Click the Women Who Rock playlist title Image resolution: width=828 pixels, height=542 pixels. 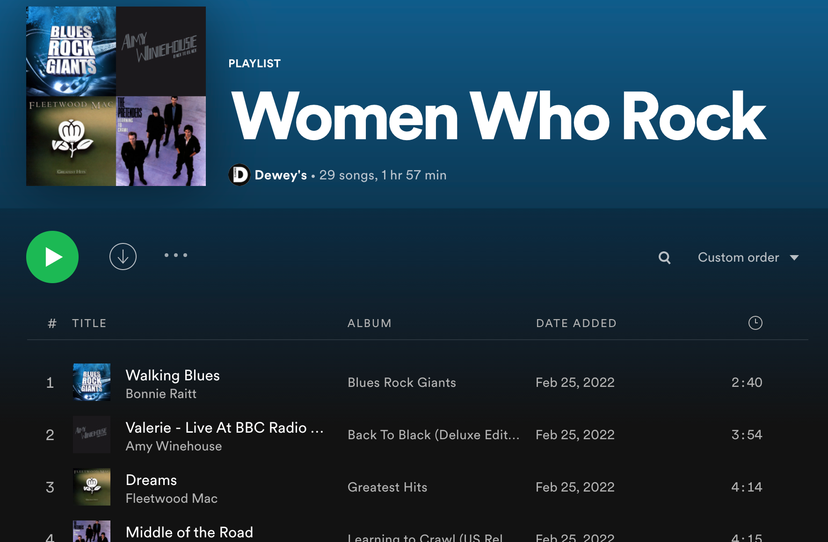click(x=498, y=117)
